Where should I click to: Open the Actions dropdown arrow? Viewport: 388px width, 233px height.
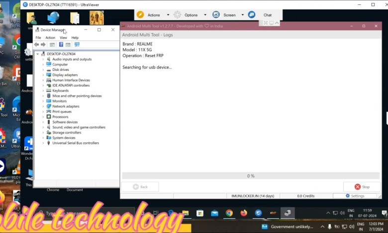pos(168,15)
